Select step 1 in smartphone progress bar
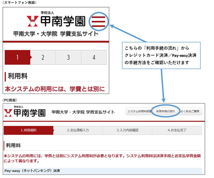 pyautogui.click(x=18, y=57)
